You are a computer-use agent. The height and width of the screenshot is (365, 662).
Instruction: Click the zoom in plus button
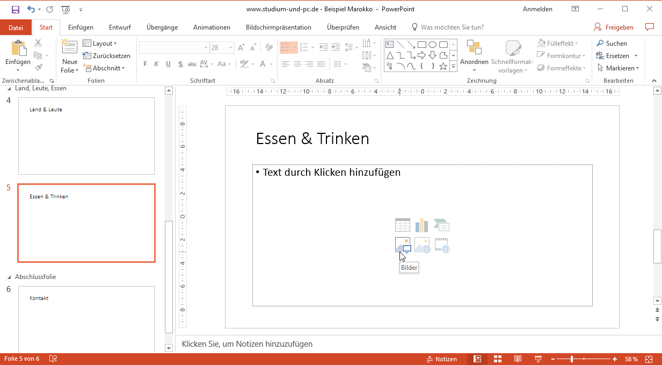pos(615,359)
